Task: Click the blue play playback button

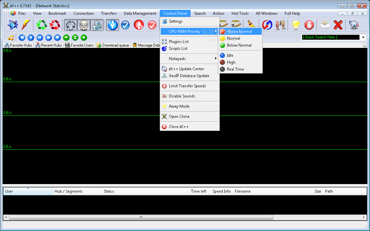Action: pos(31,37)
